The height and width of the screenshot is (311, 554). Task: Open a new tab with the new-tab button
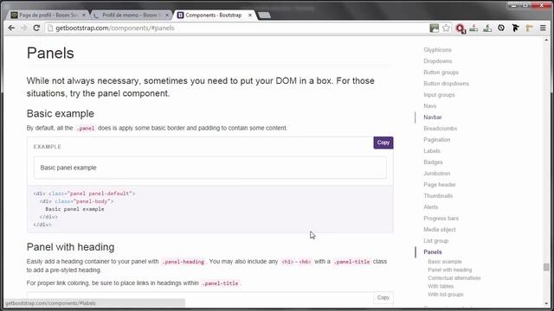click(x=264, y=16)
